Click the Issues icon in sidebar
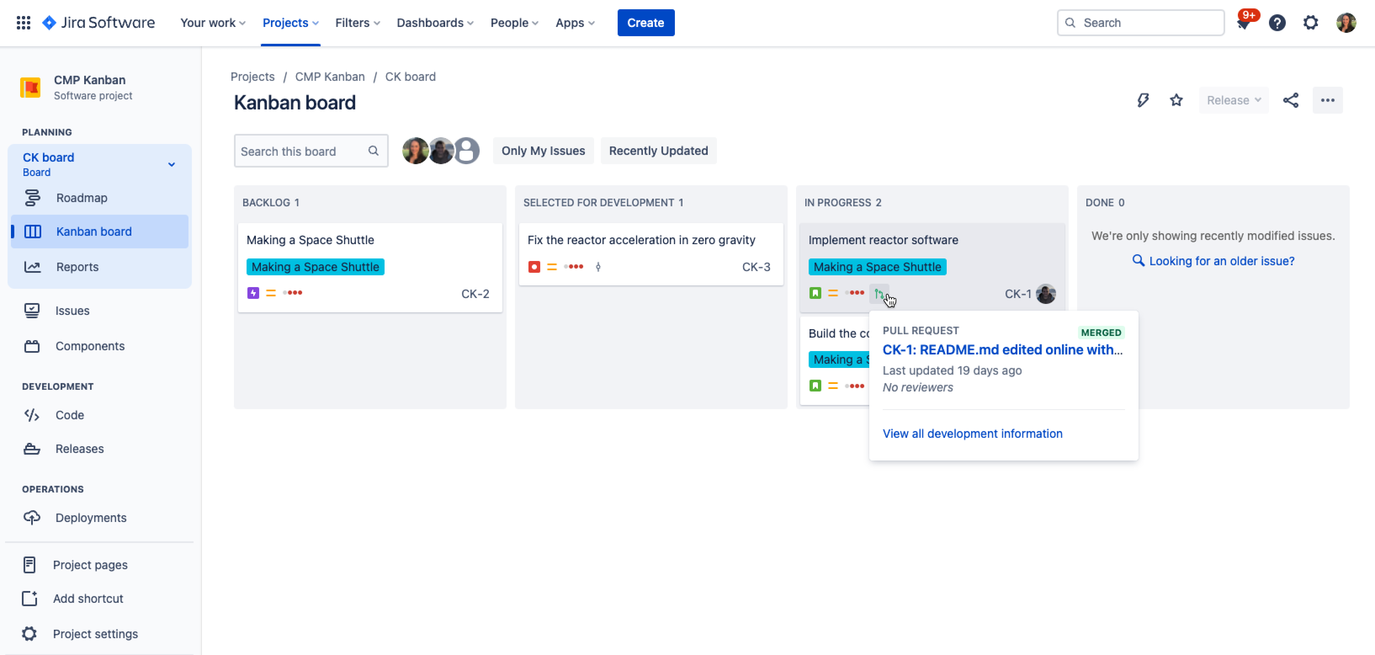The width and height of the screenshot is (1375, 655). (31, 309)
